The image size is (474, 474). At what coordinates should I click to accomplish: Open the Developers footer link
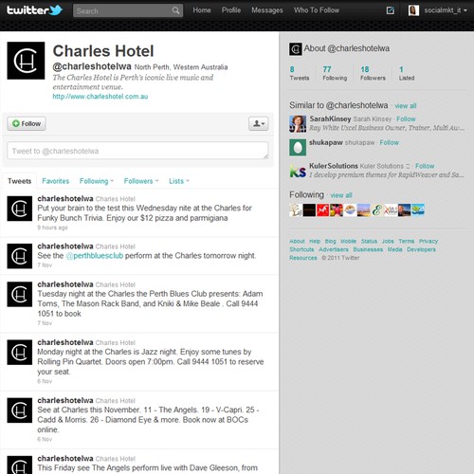(421, 249)
